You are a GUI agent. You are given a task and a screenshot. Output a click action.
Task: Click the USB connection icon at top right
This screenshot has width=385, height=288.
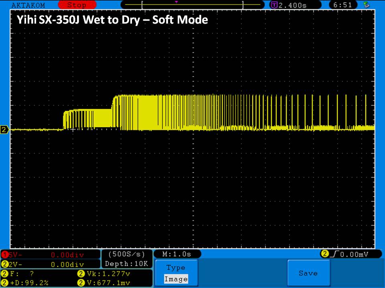[366, 5]
